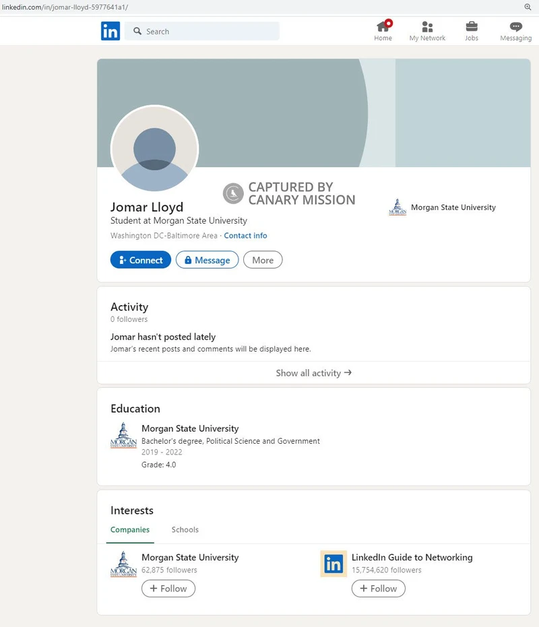Select the Companies tab under Interests
Screen dimensions: 539x627
pos(130,529)
